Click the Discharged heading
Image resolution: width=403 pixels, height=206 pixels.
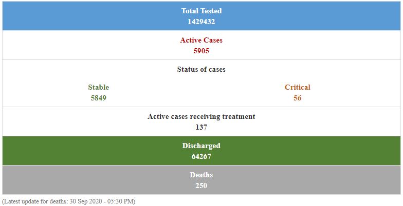[201, 146]
